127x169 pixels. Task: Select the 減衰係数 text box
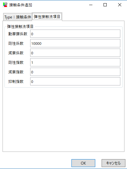[75, 53]
